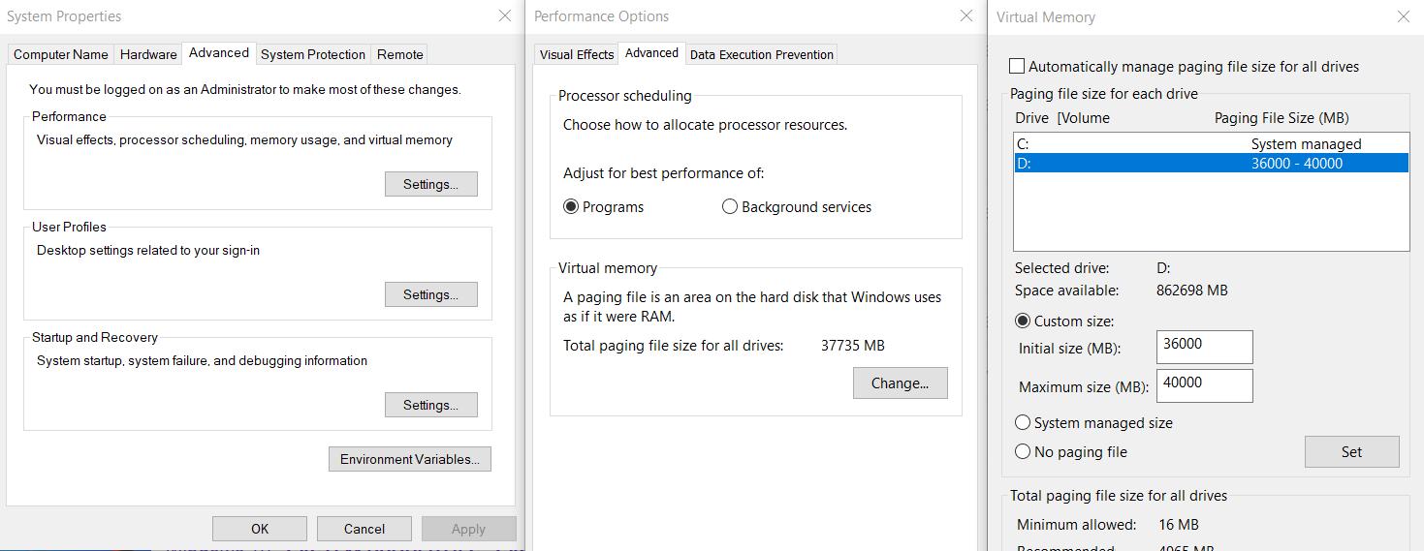Click in the Initial size input field
This screenshot has width=1424, height=551.
1204,347
